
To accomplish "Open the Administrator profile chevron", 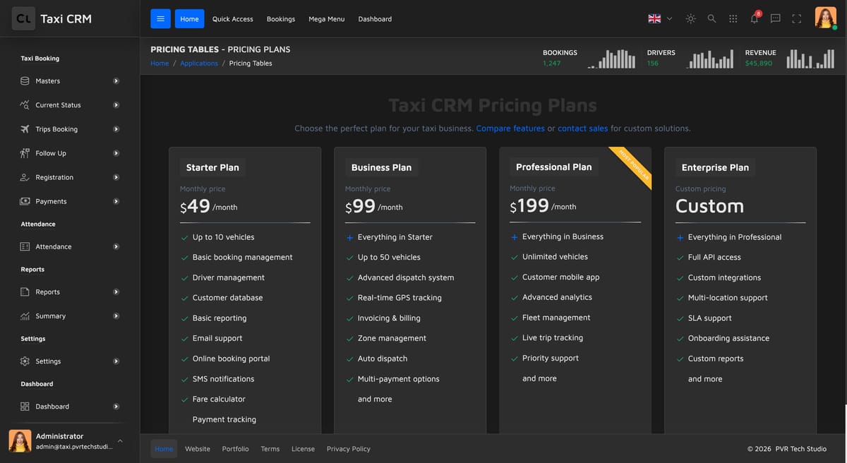I will 120,440.
